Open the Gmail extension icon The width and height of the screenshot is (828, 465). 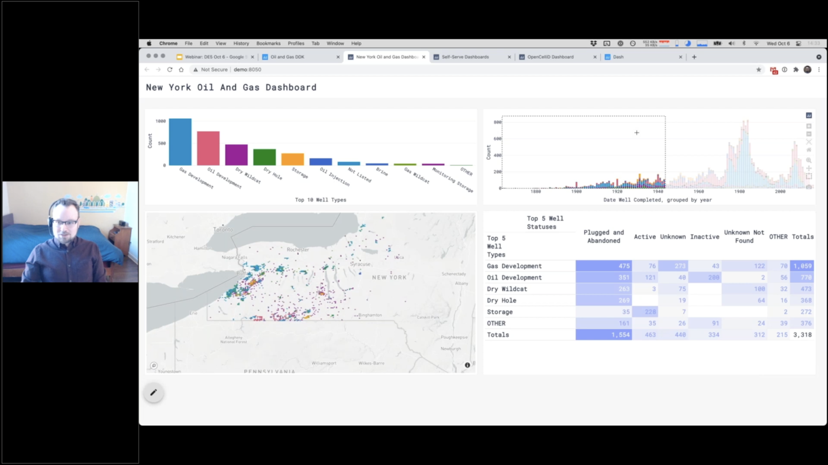coord(774,70)
